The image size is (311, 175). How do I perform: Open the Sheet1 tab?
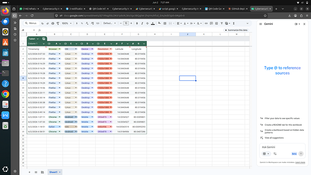click(55, 172)
